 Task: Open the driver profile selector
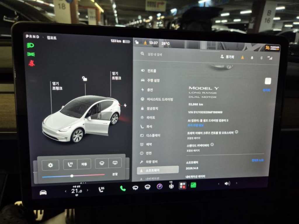[227, 57]
